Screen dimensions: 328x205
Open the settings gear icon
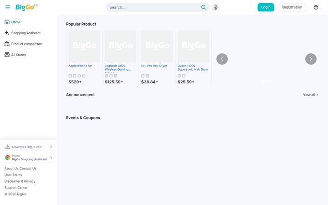(x=316, y=7)
